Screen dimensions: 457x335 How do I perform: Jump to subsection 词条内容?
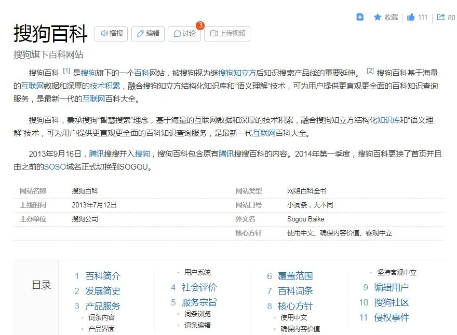click(101, 317)
